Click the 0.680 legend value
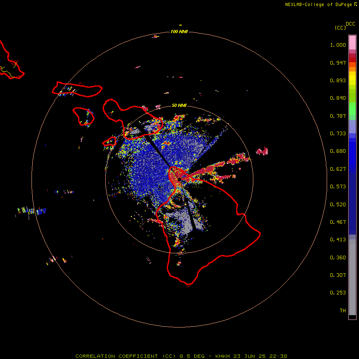Viewport: 359px width, 359px height. click(338, 151)
